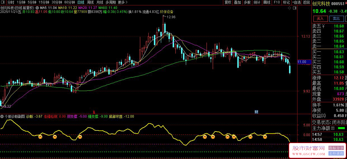Click the blue 财 marker under the chart
This screenshot has width=347, height=159.
(x=256, y=112)
